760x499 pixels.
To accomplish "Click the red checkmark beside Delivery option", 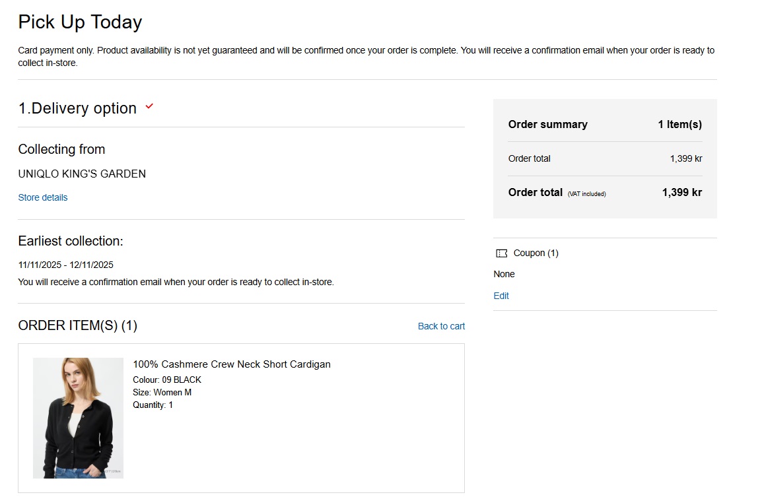I will 149,107.
